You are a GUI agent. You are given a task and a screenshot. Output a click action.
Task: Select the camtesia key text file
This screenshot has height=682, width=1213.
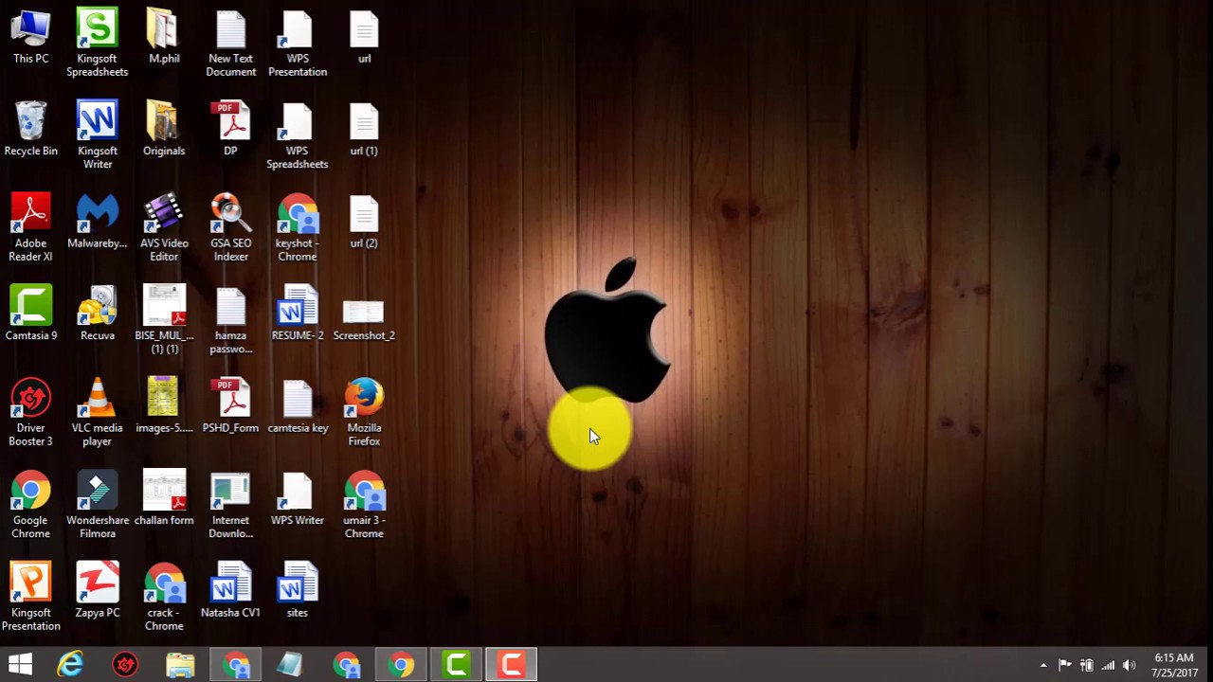298,406
